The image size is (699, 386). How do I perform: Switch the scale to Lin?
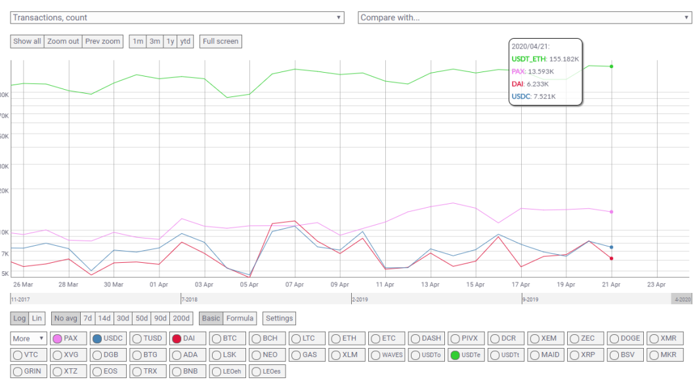[37, 318]
